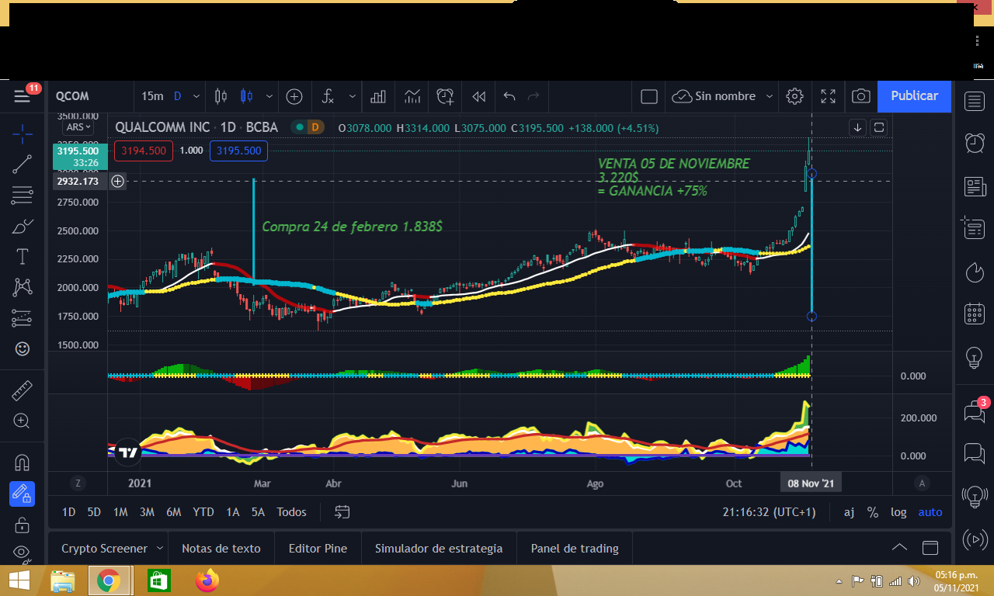Expand the candle chart type dropdown
The image size is (994, 596).
point(269,96)
